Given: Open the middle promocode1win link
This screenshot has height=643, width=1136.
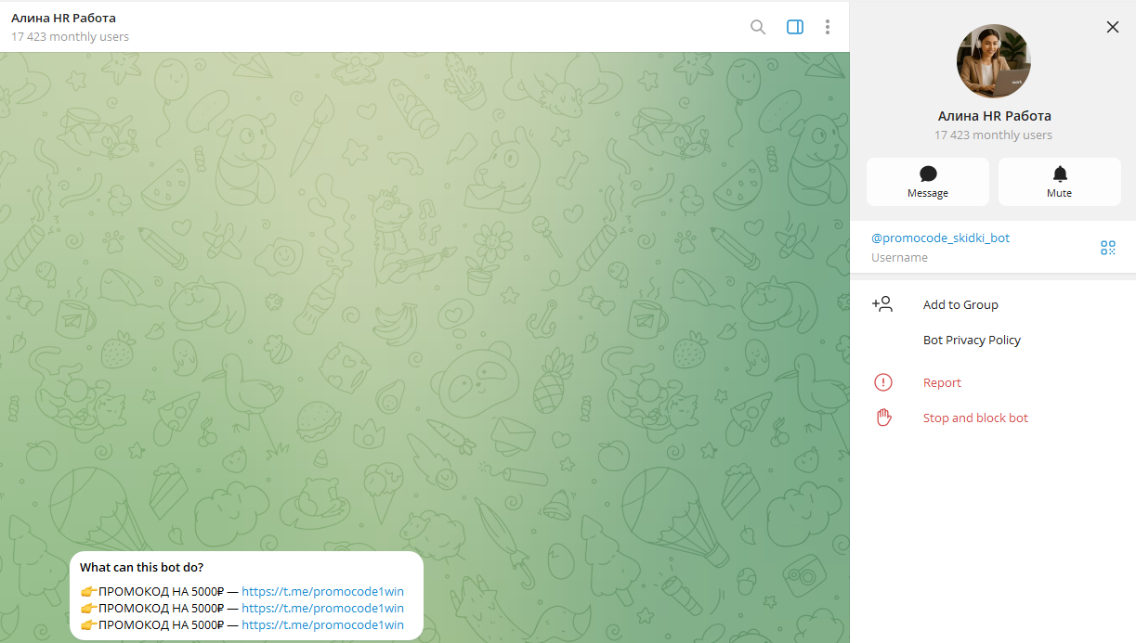Looking at the screenshot, I should [x=322, y=609].
